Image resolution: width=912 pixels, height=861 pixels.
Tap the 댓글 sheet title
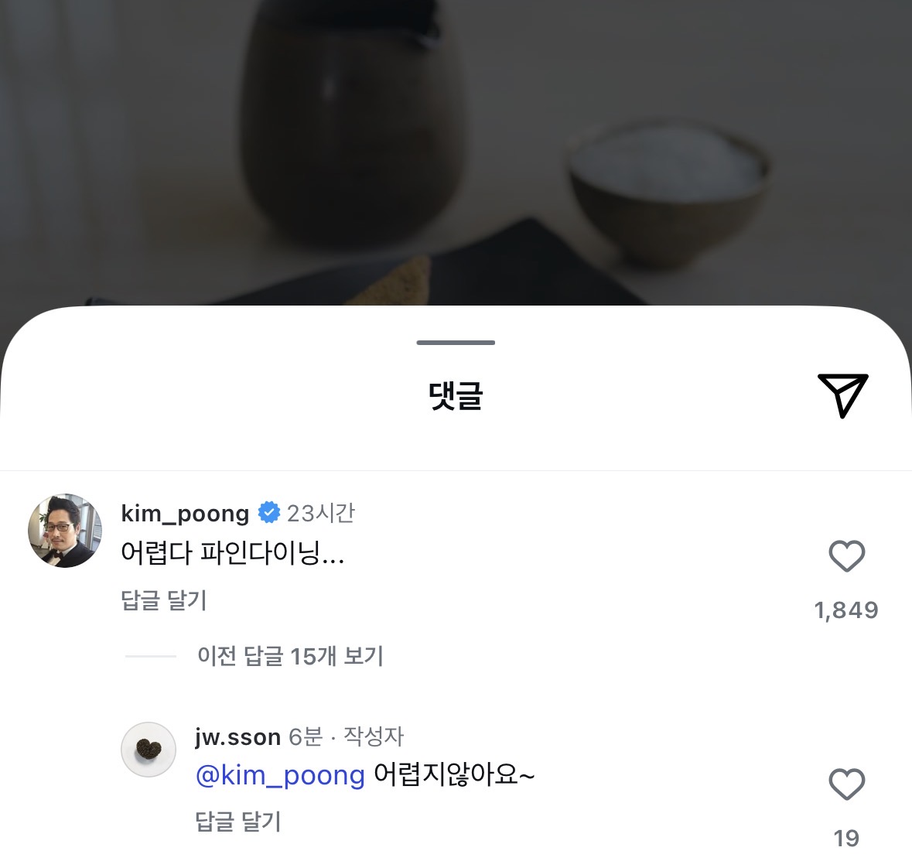coord(456,395)
